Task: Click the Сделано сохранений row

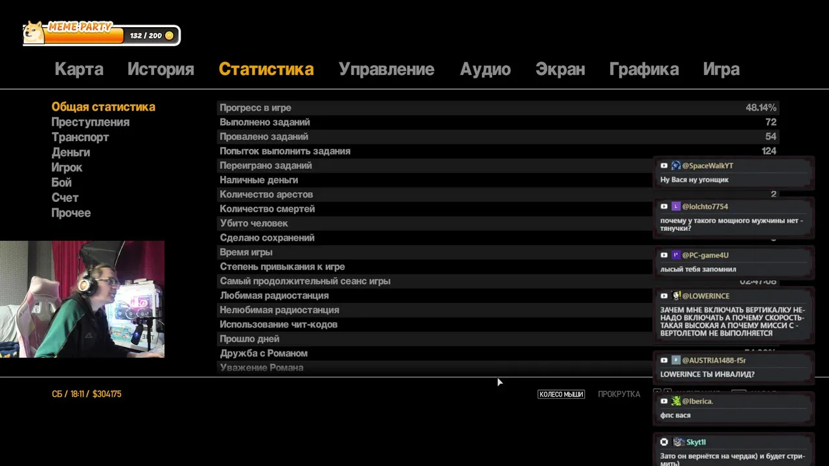Action: click(x=498, y=238)
